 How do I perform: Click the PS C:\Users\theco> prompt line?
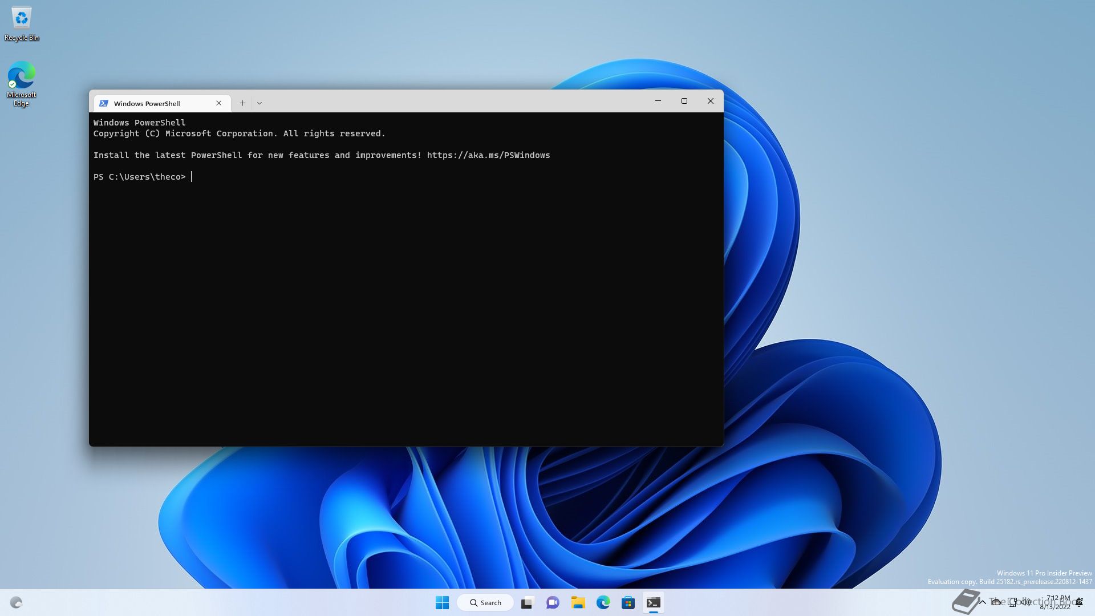(x=140, y=177)
